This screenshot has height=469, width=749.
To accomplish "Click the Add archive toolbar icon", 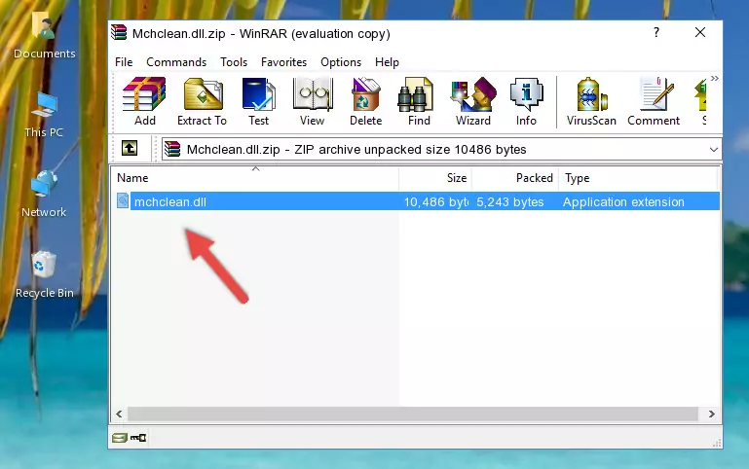I will pos(144,101).
